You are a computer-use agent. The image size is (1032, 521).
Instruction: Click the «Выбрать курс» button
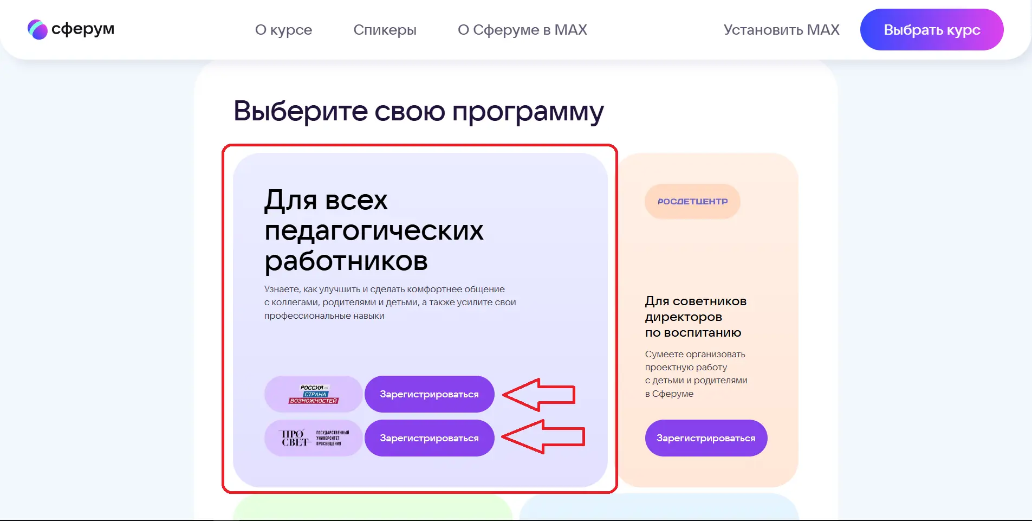(x=932, y=30)
